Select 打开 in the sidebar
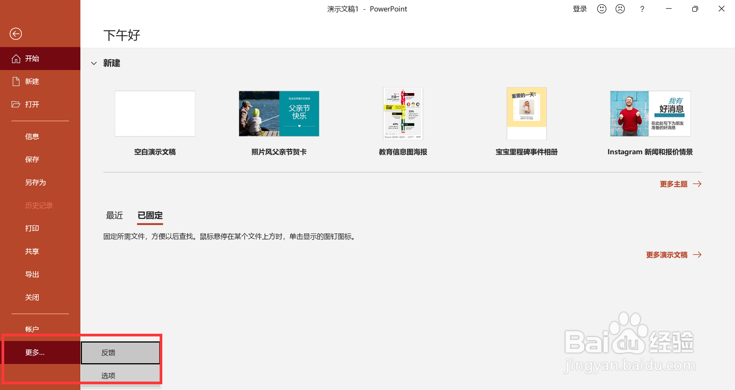This screenshot has height=390, width=735. click(x=40, y=104)
